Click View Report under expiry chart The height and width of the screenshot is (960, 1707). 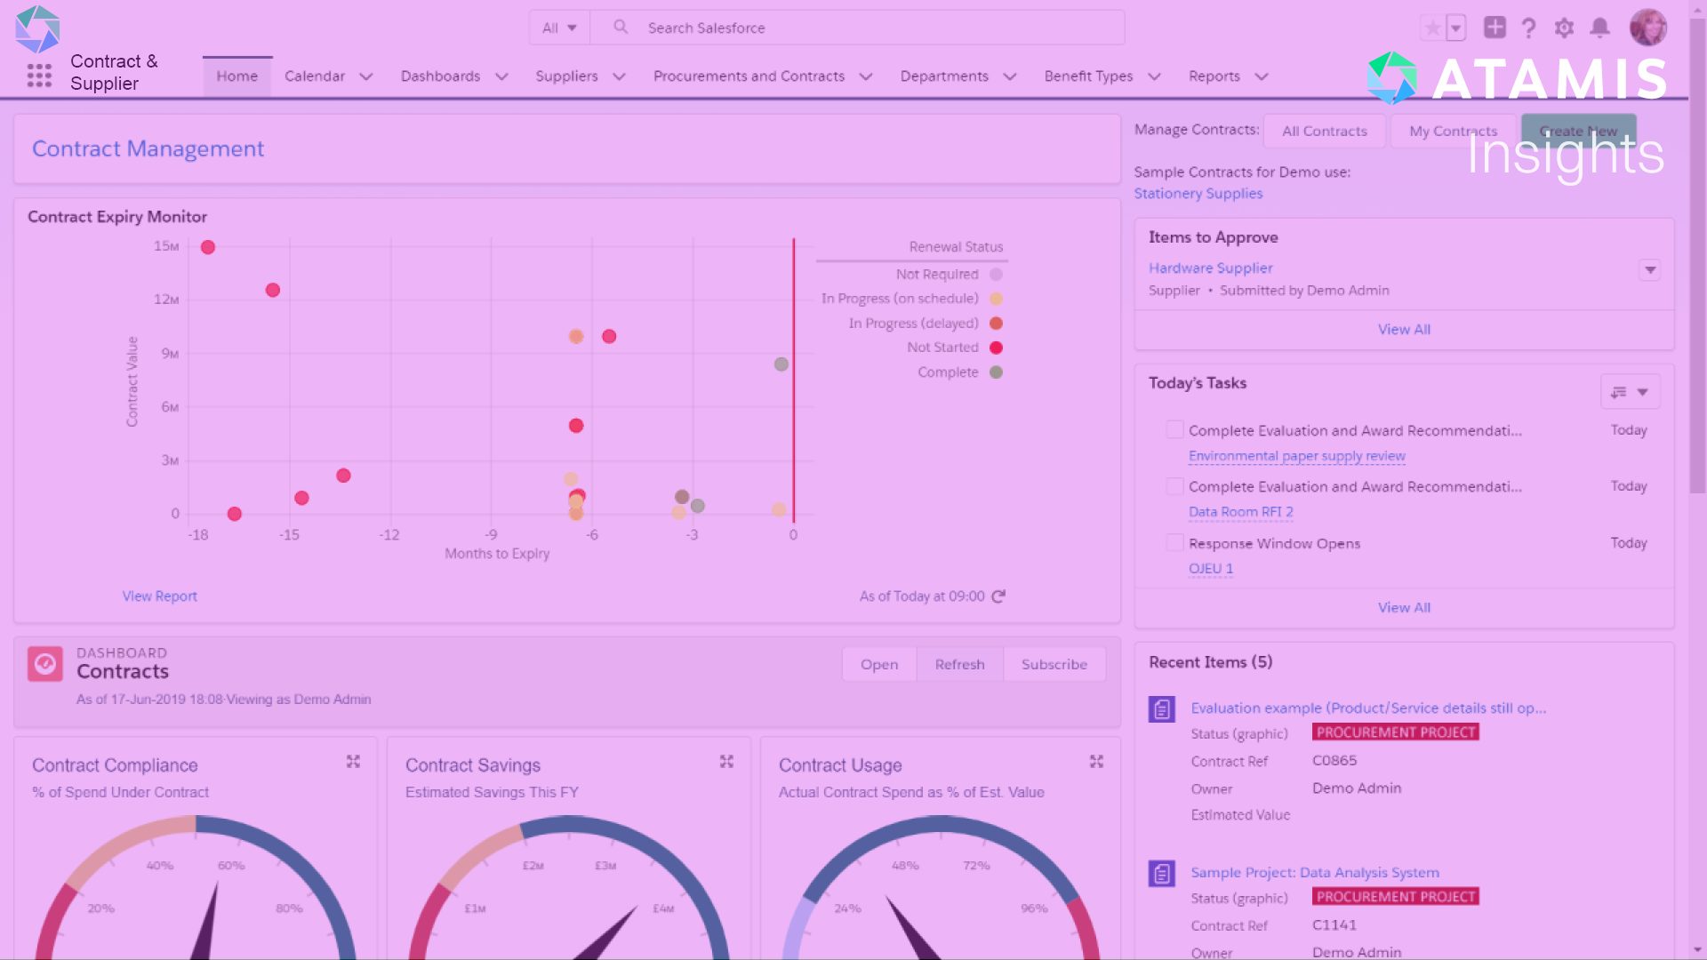[x=159, y=596]
